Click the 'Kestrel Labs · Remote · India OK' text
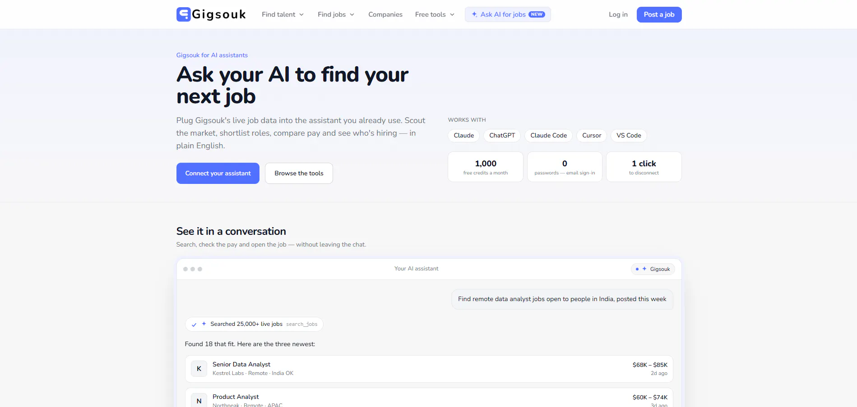 coord(253,373)
